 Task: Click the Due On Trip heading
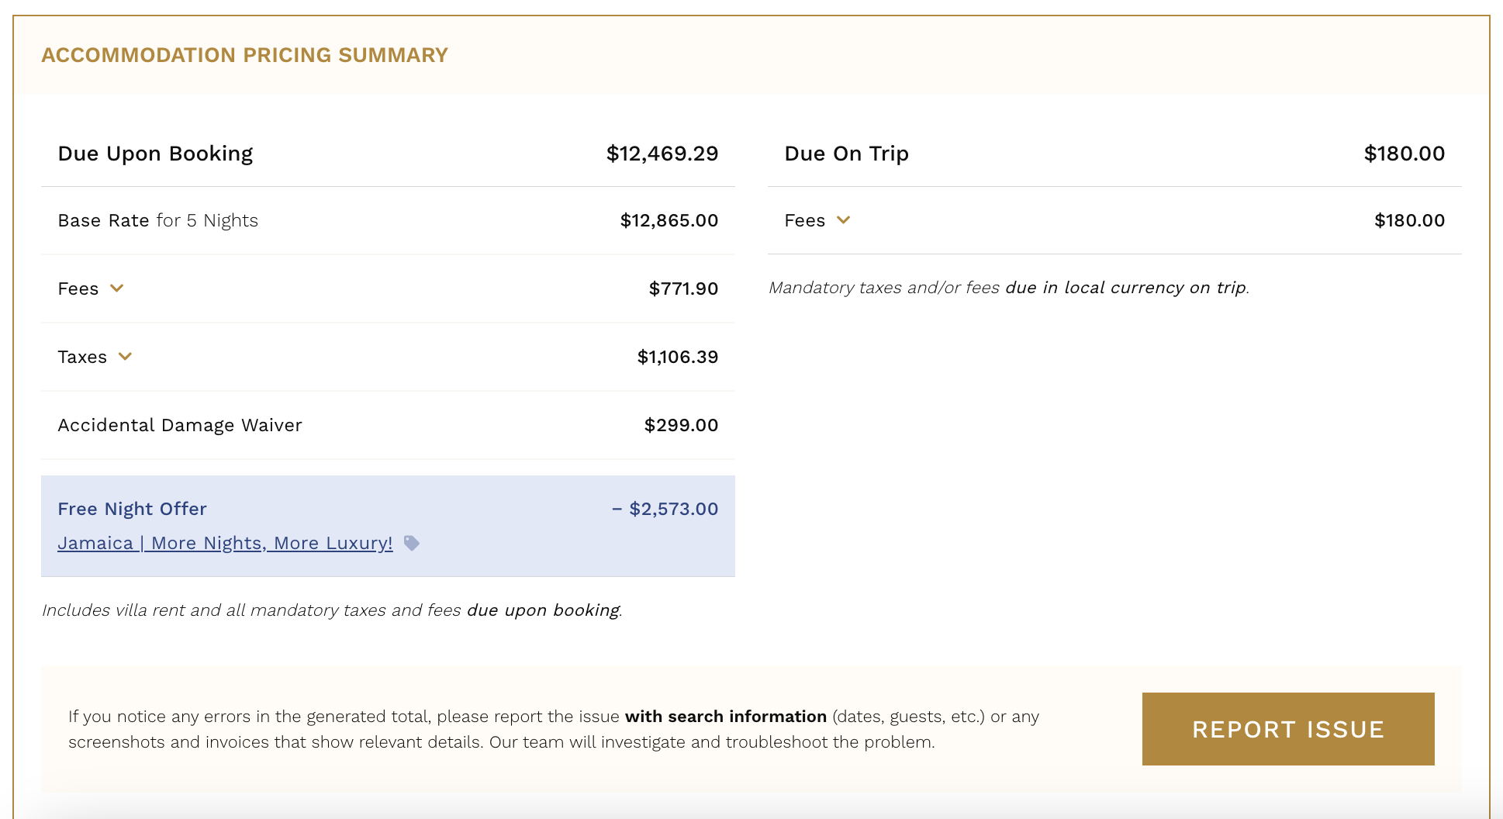tap(846, 154)
